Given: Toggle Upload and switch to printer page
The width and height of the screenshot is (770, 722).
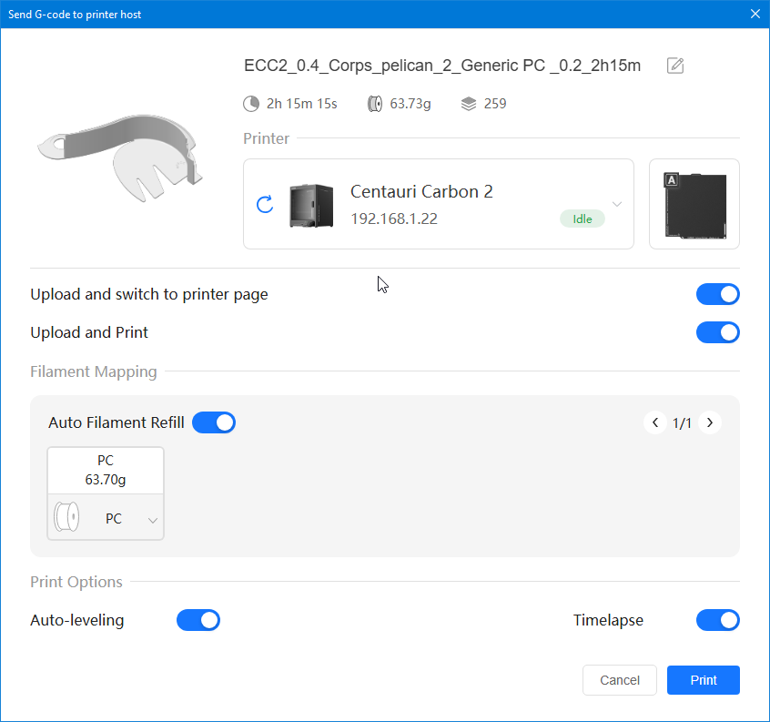Looking at the screenshot, I should [x=717, y=294].
